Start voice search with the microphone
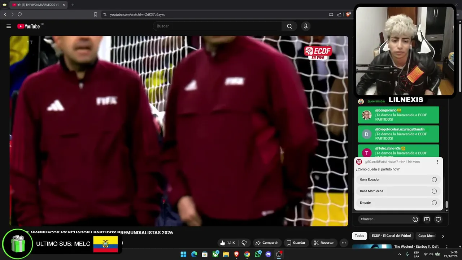Image resolution: width=462 pixels, height=260 pixels. (306, 26)
